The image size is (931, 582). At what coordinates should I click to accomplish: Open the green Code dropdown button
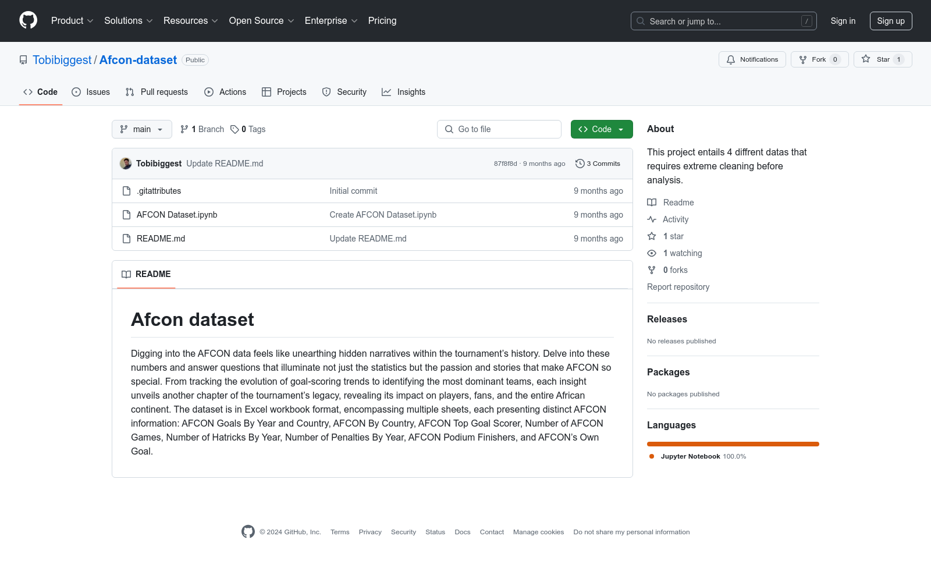[x=602, y=129]
